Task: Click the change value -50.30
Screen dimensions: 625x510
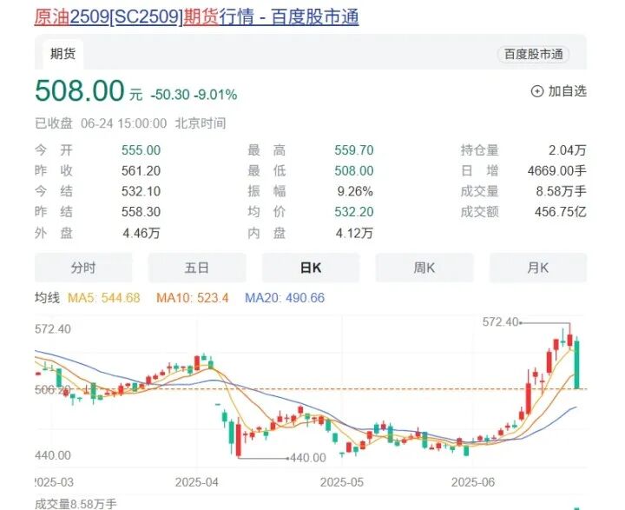Action: tap(170, 95)
